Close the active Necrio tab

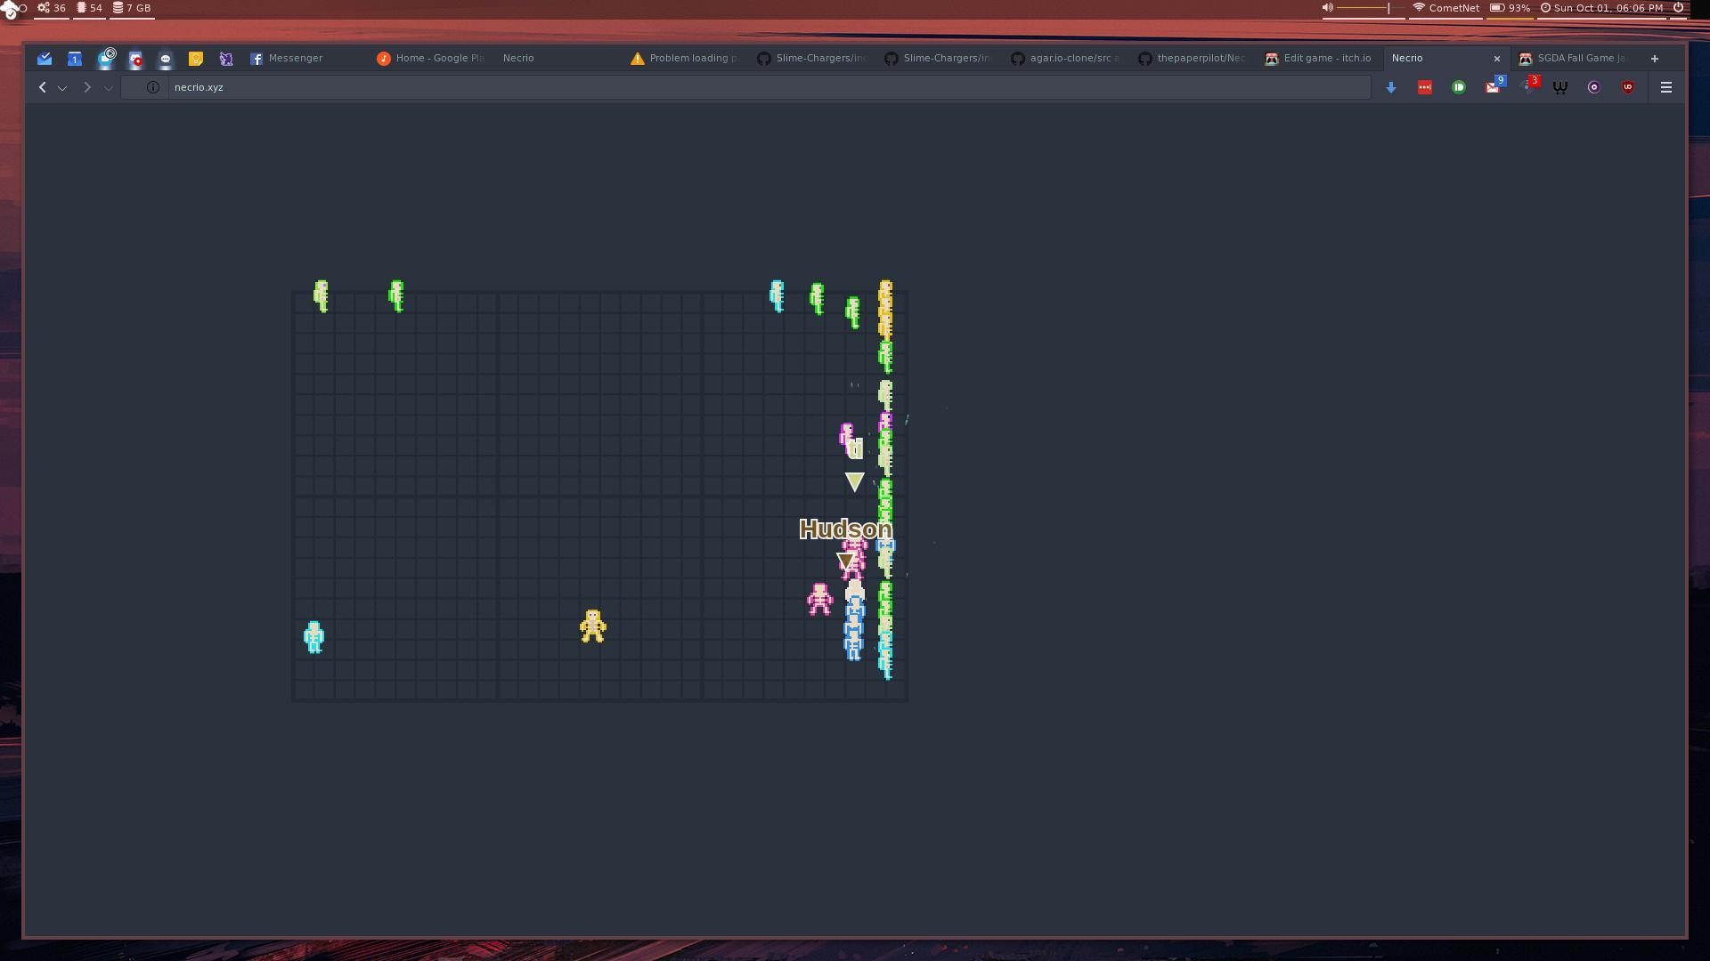click(1497, 59)
